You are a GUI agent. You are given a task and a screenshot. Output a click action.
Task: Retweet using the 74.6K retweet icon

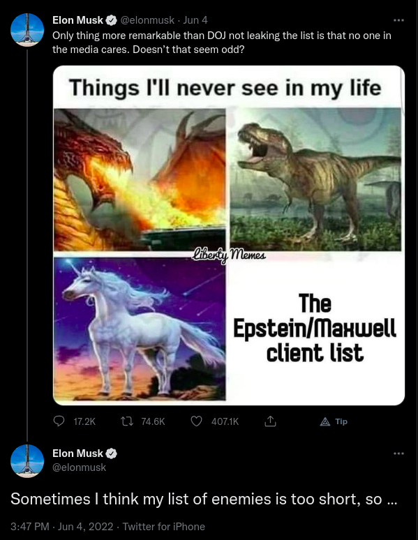click(x=126, y=421)
